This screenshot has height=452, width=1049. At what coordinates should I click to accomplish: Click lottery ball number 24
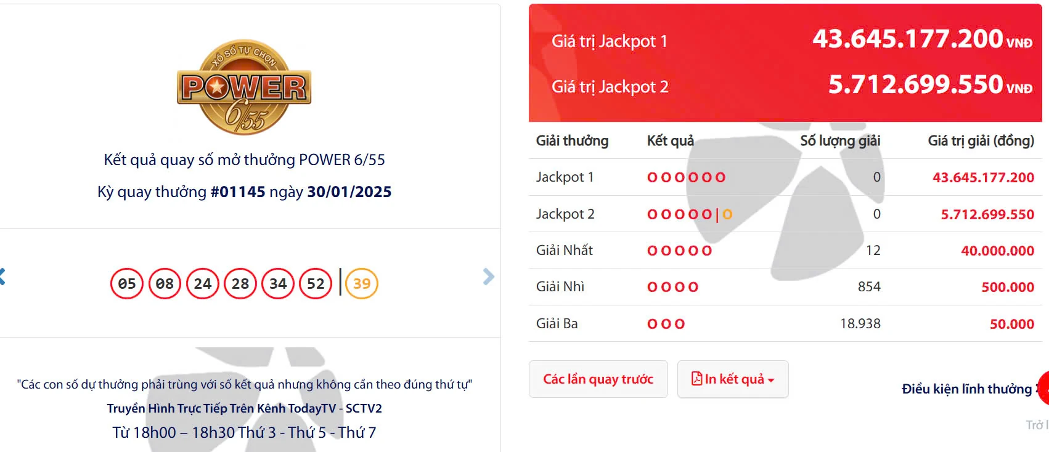[202, 283]
